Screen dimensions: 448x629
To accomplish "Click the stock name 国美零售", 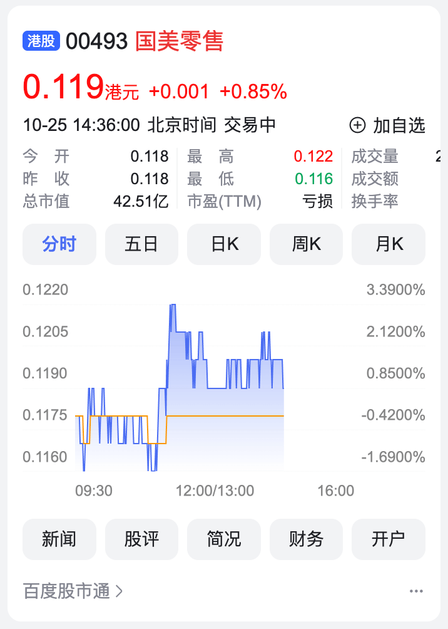I will coord(179,41).
